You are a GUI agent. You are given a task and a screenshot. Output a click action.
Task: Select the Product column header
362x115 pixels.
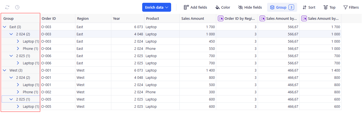pos(152,19)
